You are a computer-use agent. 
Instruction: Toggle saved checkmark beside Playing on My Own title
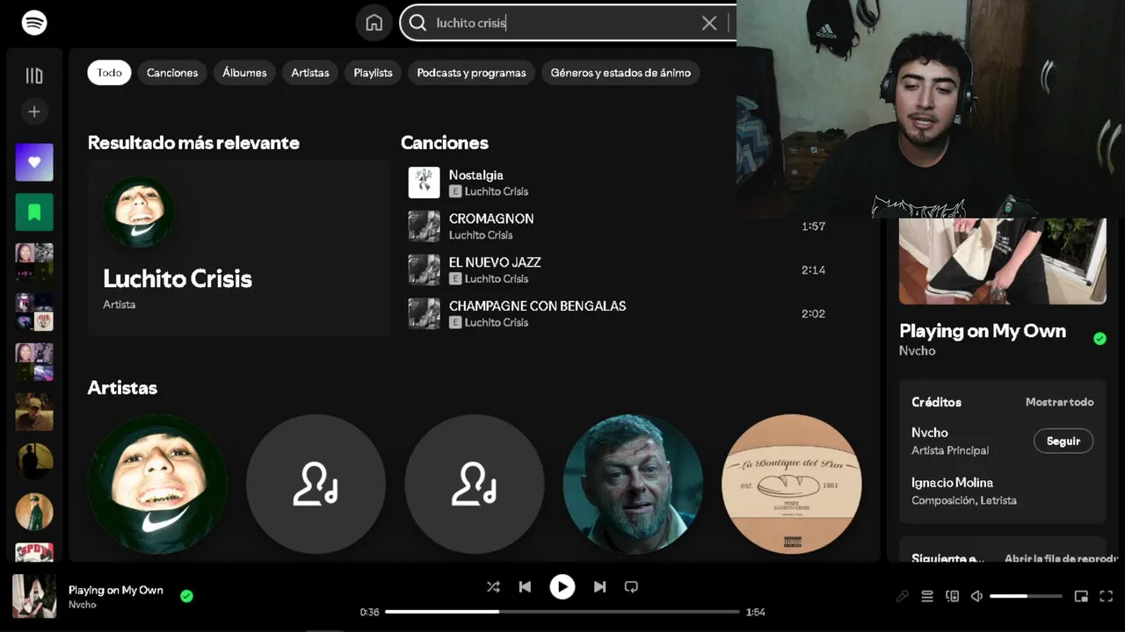tap(1100, 339)
